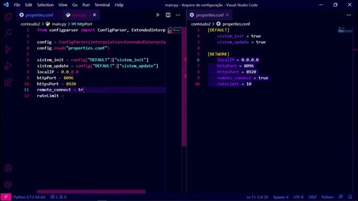Screen dimensions: 358x201
Task: Click httpsPort = 8920 in properties.conf
Action: click(237, 72)
